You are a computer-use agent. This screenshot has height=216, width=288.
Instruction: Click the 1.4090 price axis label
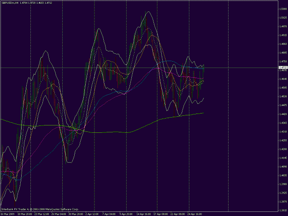[283, 167]
